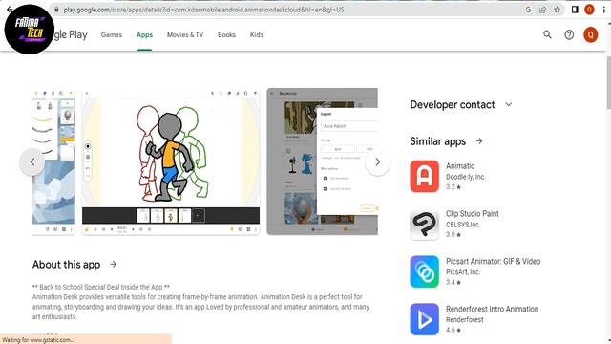Open the Clip Studio Paint icon

424,225
